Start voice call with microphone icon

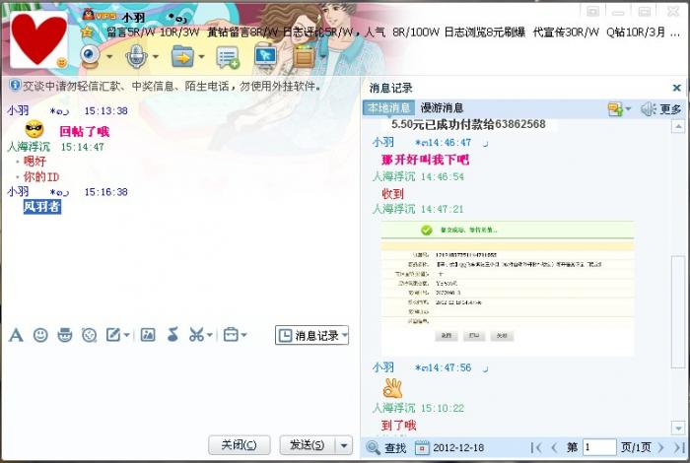(x=136, y=57)
